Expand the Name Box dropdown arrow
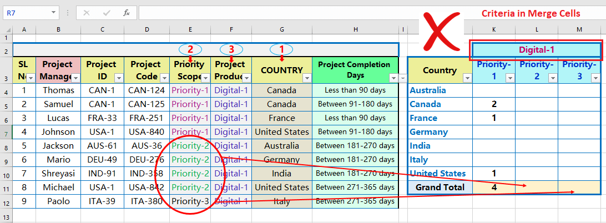 pos(53,13)
